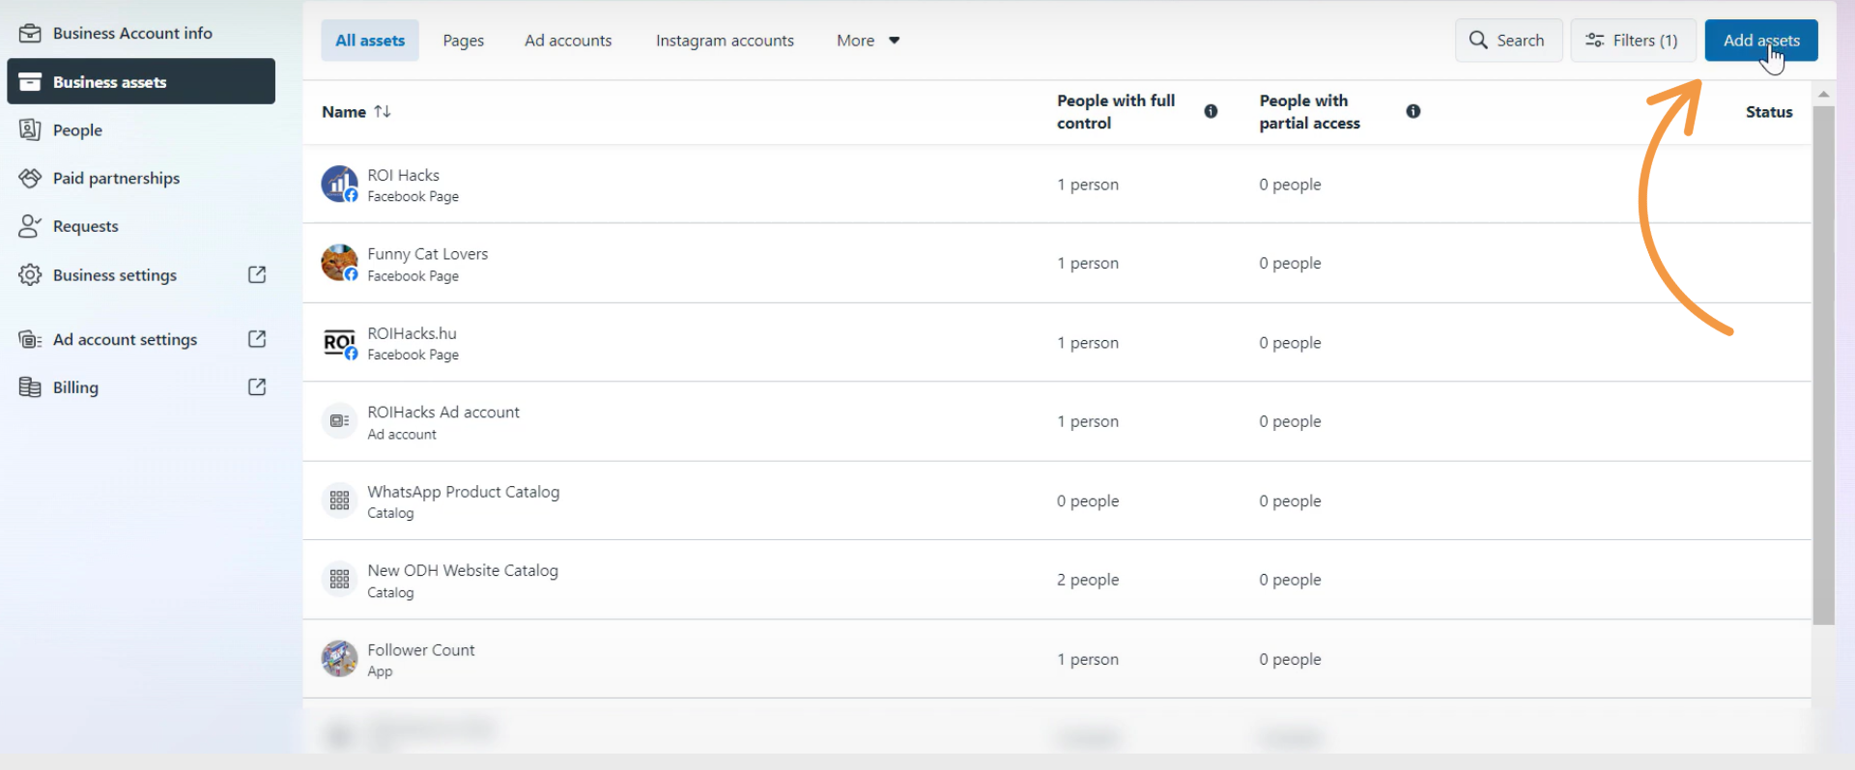Click the ROIHacks.hu logo thumbnail
This screenshot has height=770, width=1855.
coord(339,342)
